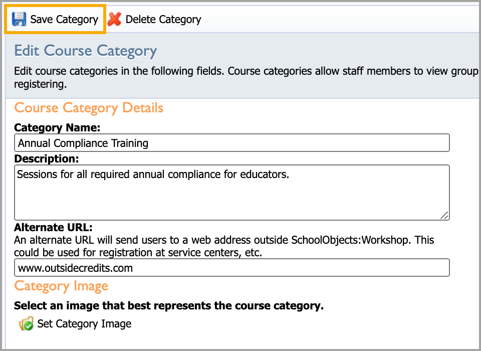Screen dimensions: 481x351
Task: Choose the Delete Category text button
Action: pyautogui.click(x=163, y=20)
